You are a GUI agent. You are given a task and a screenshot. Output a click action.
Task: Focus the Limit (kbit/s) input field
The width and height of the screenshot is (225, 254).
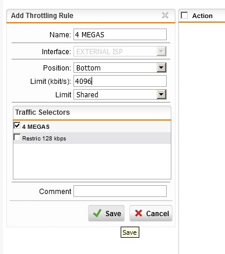point(120,81)
